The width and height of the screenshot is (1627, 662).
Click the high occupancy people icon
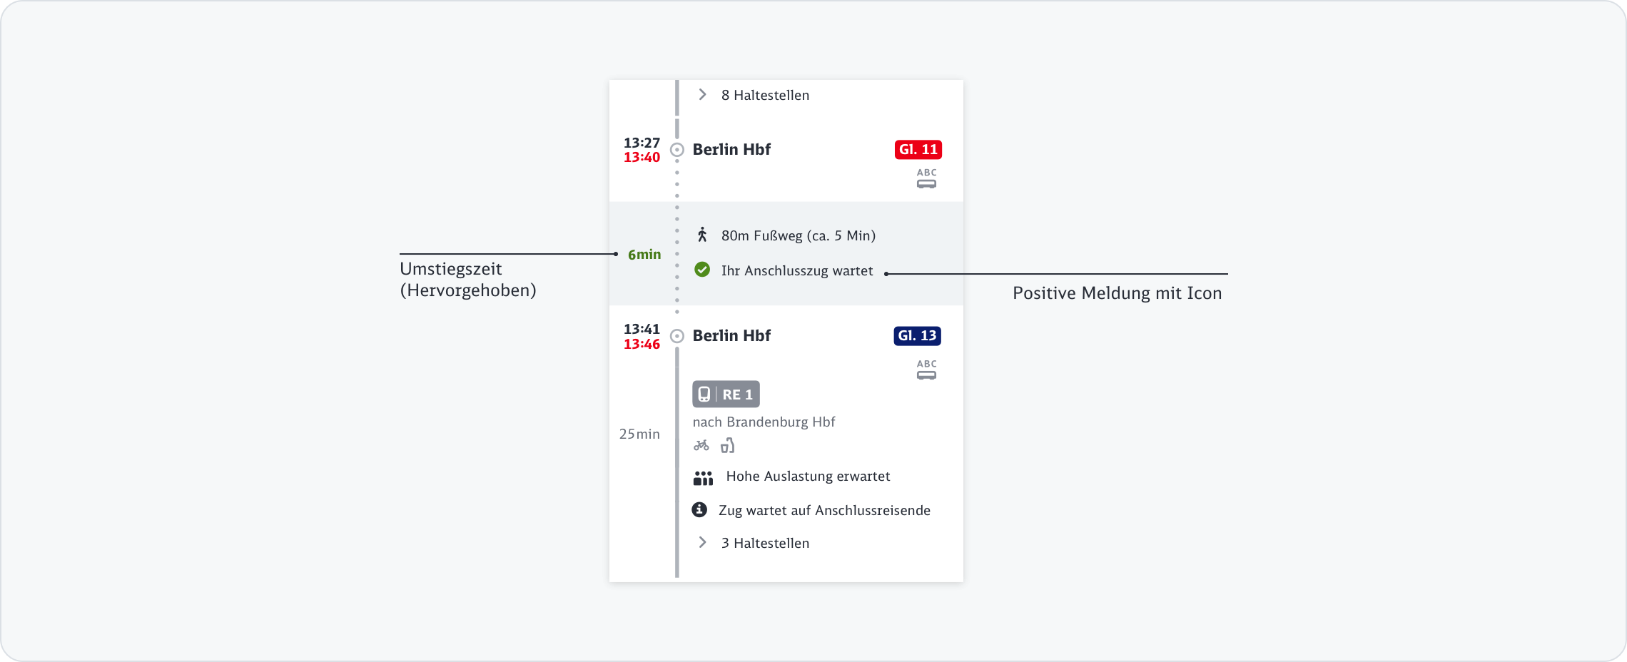pyautogui.click(x=703, y=477)
